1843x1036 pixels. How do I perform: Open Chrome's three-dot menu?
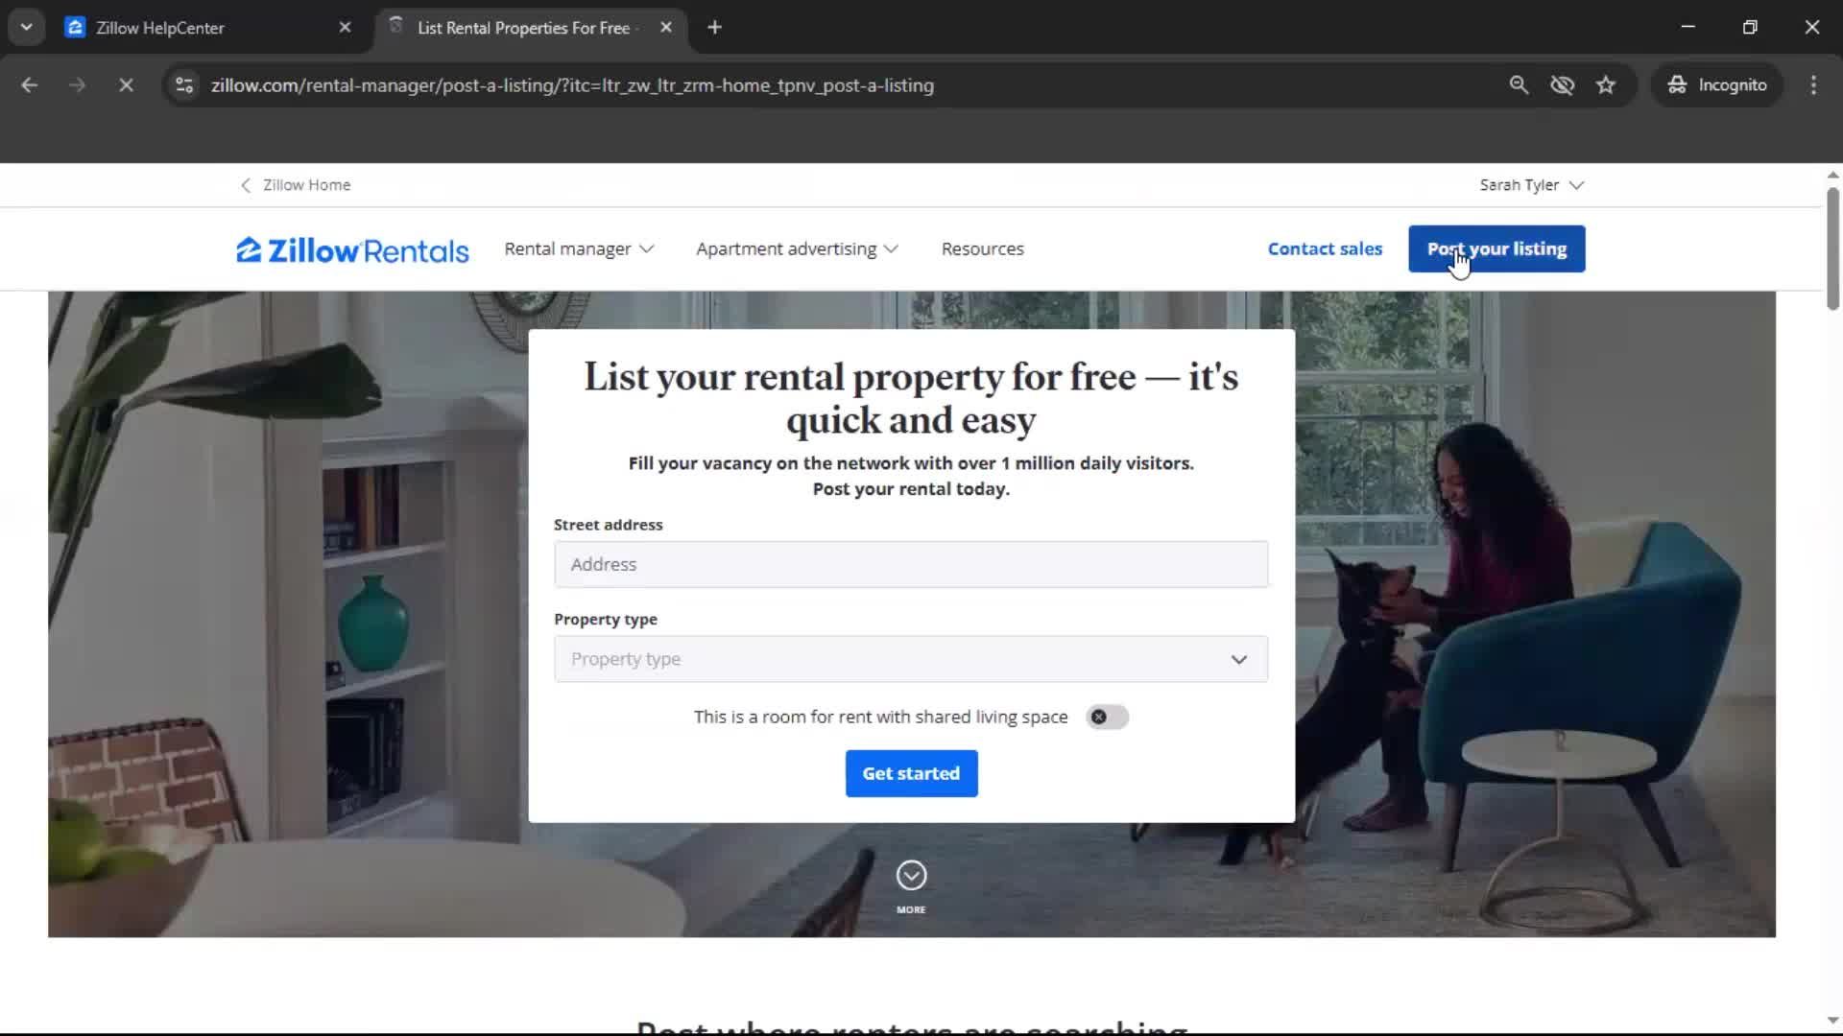1813,85
